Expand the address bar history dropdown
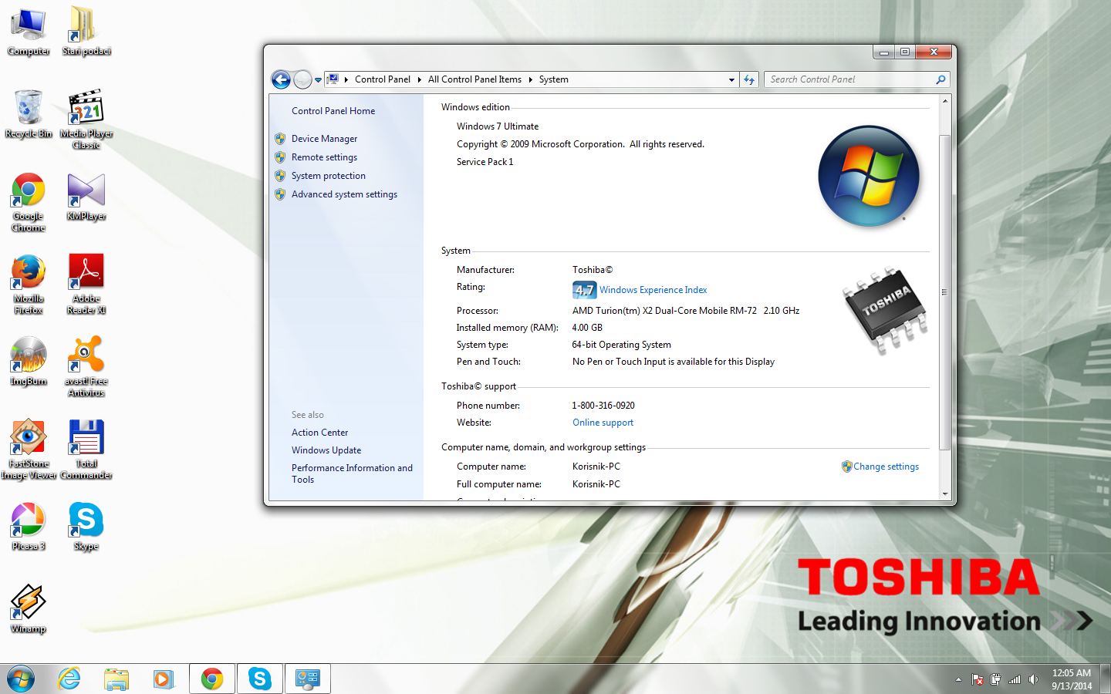The image size is (1111, 694). coord(731,79)
